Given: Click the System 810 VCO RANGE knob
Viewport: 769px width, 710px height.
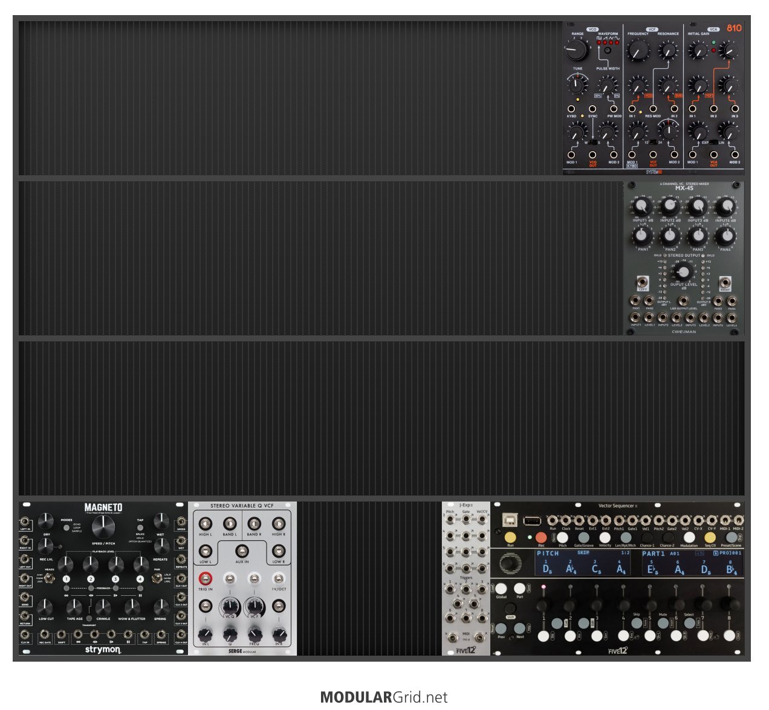Looking at the screenshot, I should [576, 50].
